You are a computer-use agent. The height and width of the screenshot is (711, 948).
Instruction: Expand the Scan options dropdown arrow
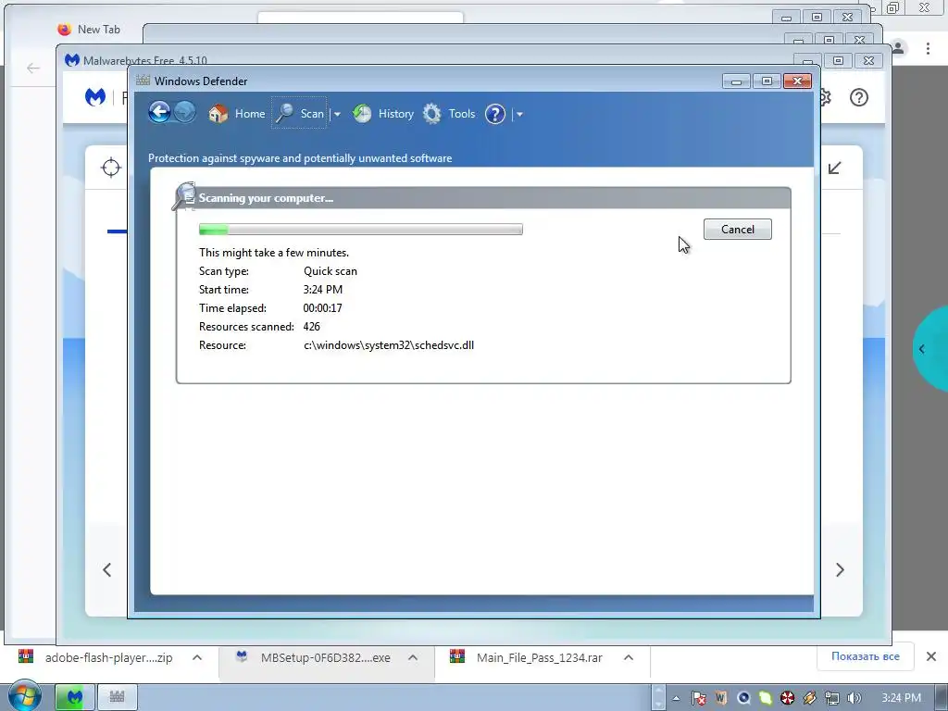[x=337, y=114]
